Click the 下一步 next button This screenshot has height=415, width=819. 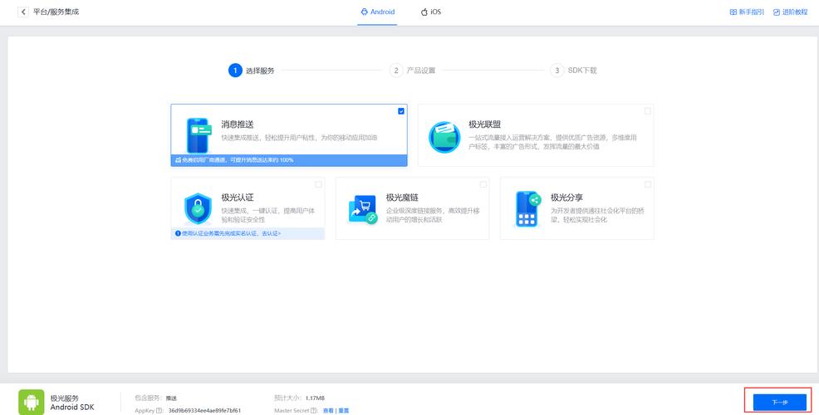779,402
